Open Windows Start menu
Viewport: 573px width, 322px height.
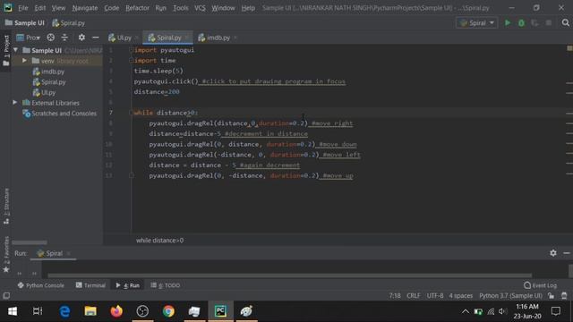point(13,311)
